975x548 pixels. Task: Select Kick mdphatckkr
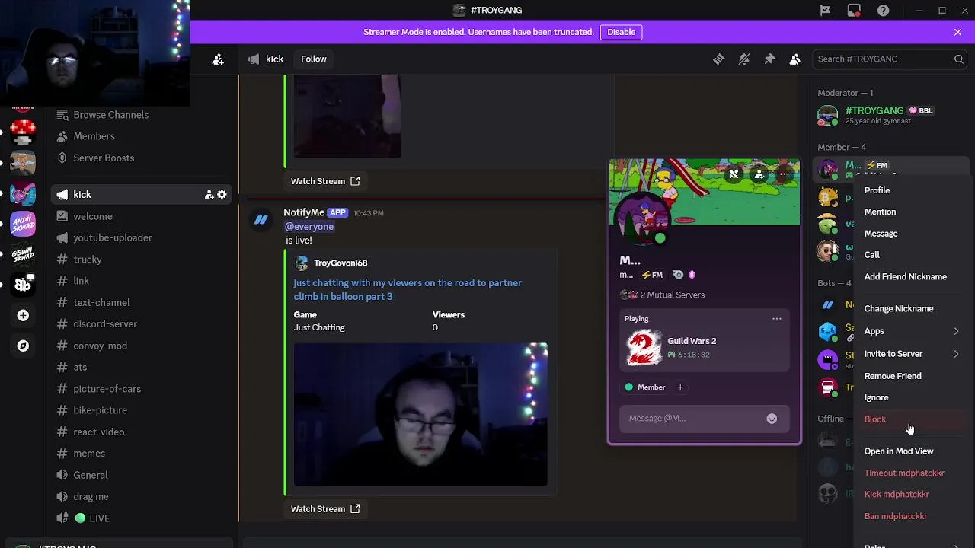[x=912, y=494]
